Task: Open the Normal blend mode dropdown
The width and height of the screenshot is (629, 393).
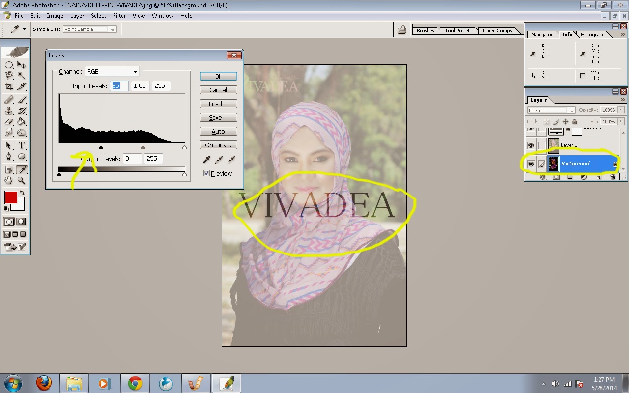Action: pos(551,110)
